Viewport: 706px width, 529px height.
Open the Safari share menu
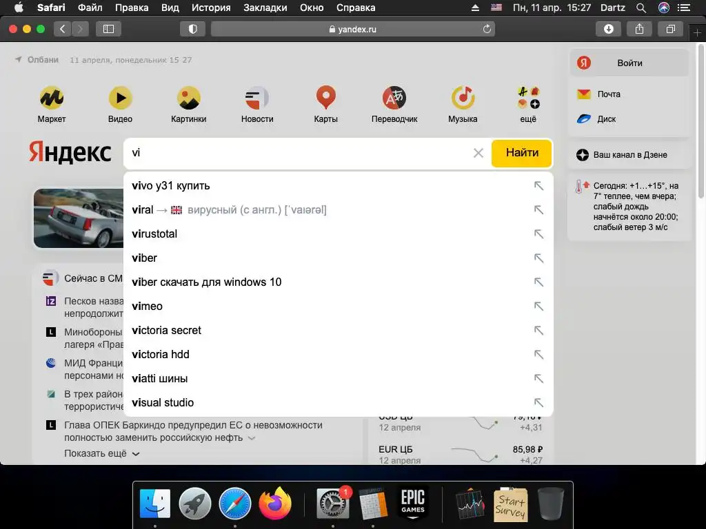[639, 29]
